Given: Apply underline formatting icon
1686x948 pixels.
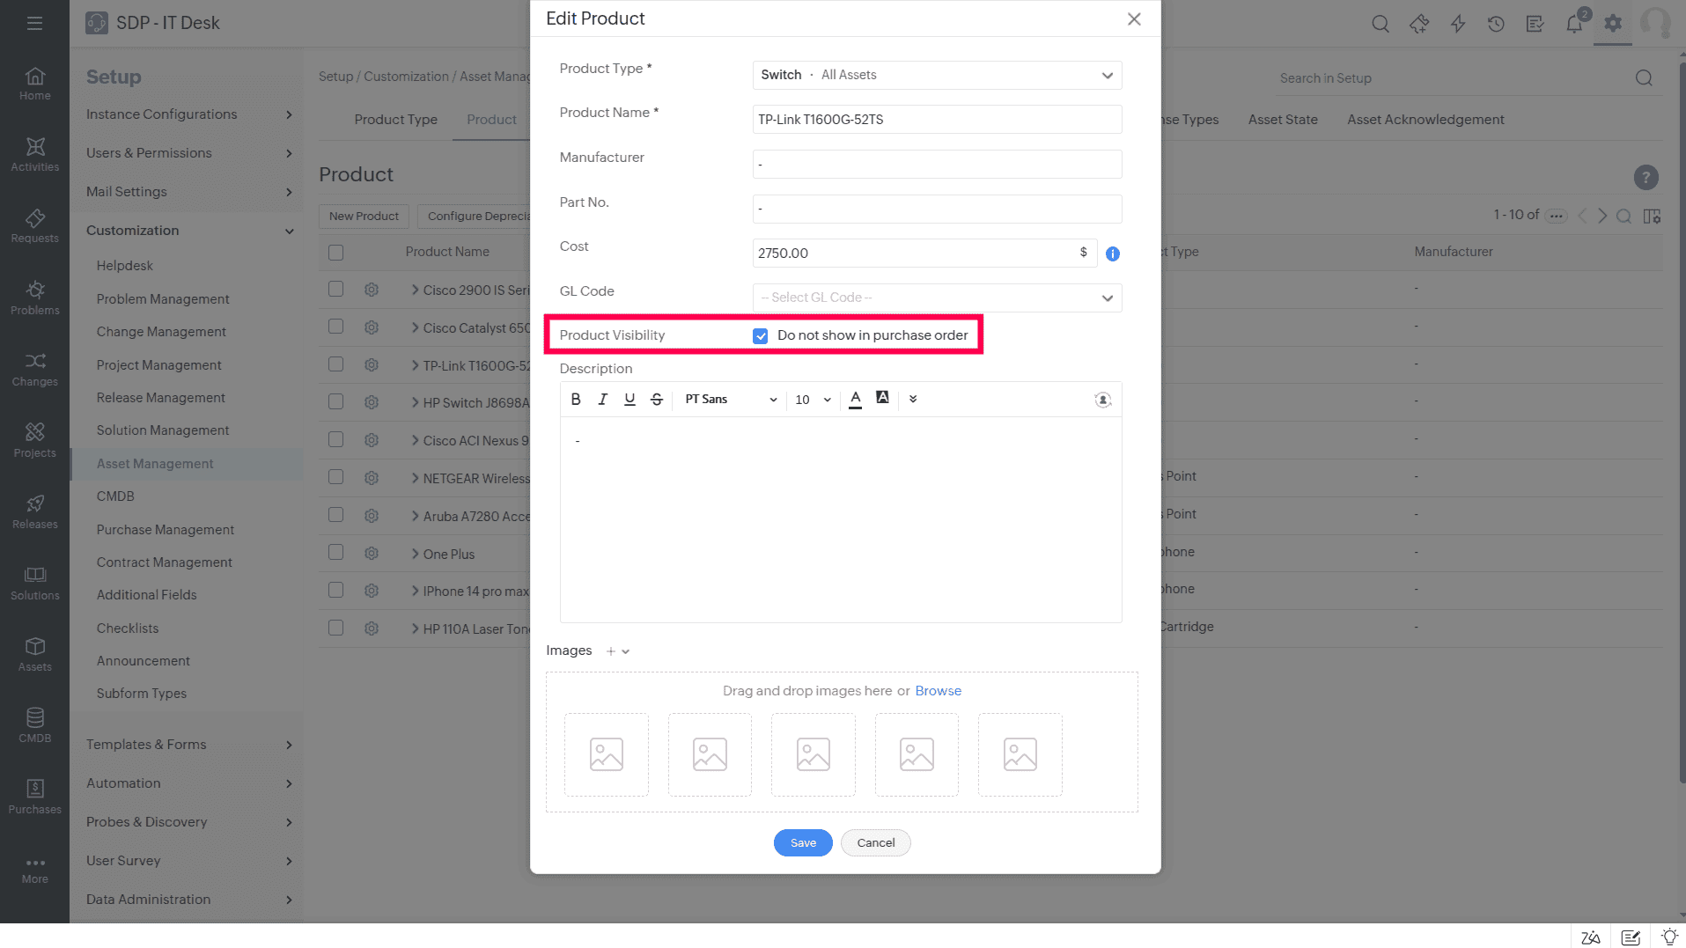Looking at the screenshot, I should coord(629,399).
